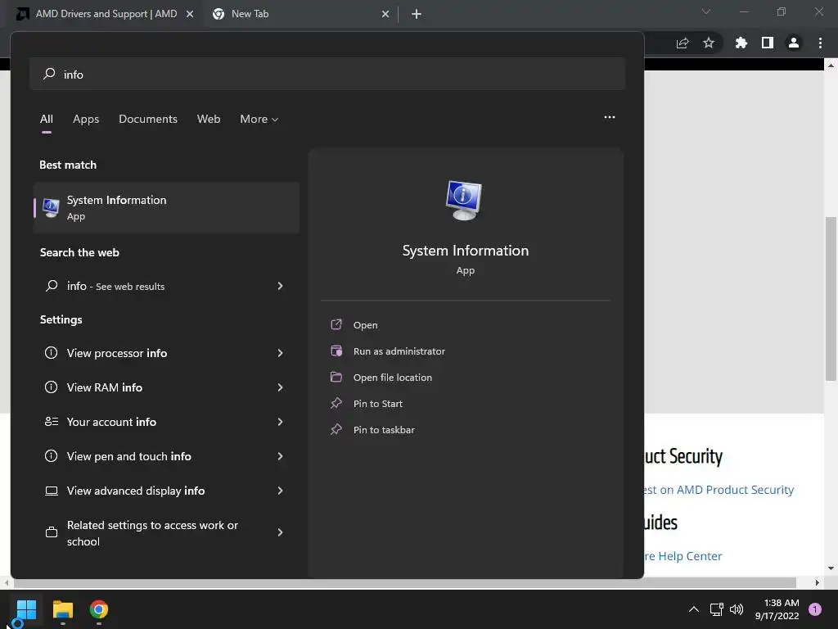Screen dimensions: 838x629
Task: Switch to Chrome via taskbar icon
Action: point(99,609)
